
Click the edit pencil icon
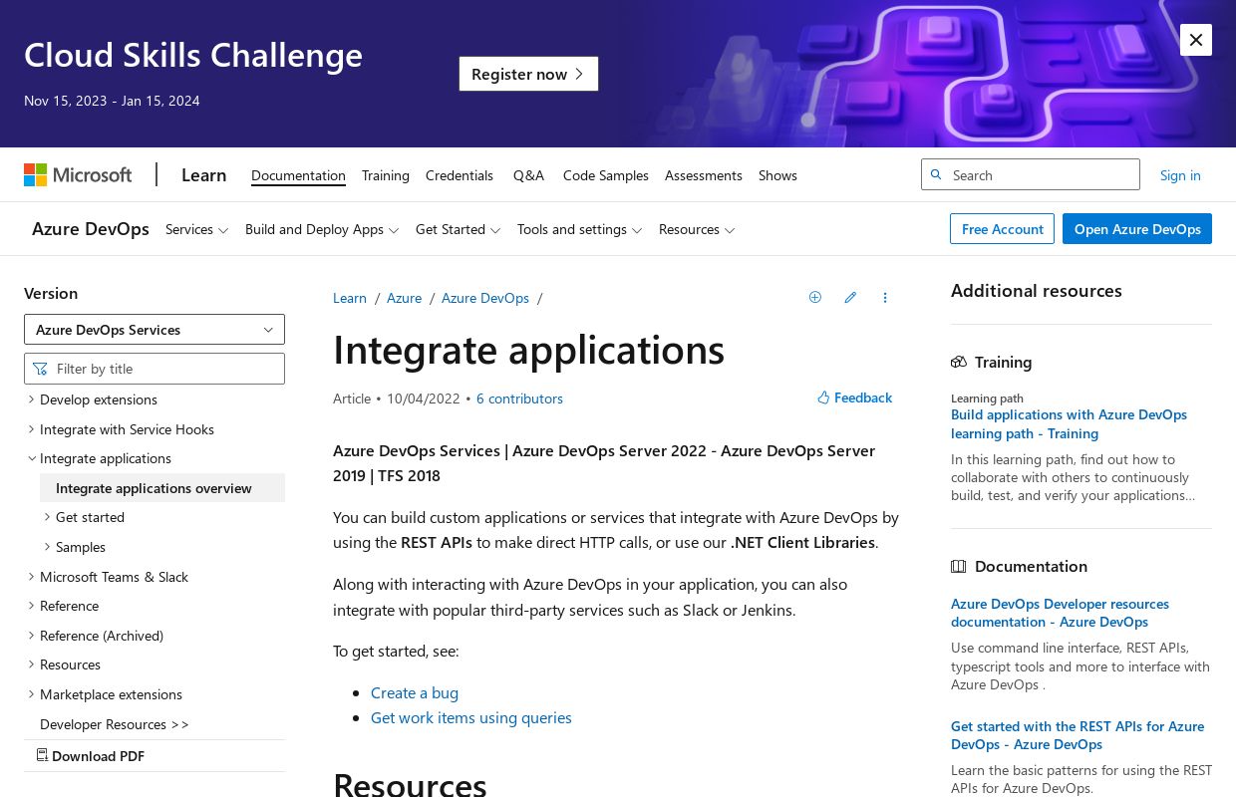[x=850, y=297]
